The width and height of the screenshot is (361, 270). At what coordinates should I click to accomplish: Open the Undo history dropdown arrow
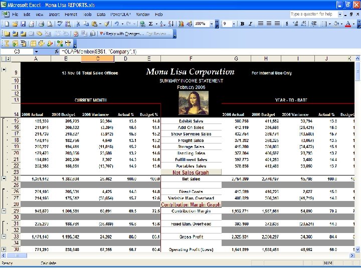coord(122,23)
